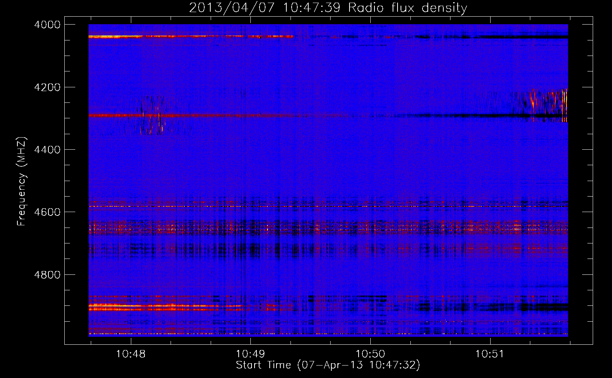
Task: Click the 10:49 time axis label
Action: click(250, 354)
